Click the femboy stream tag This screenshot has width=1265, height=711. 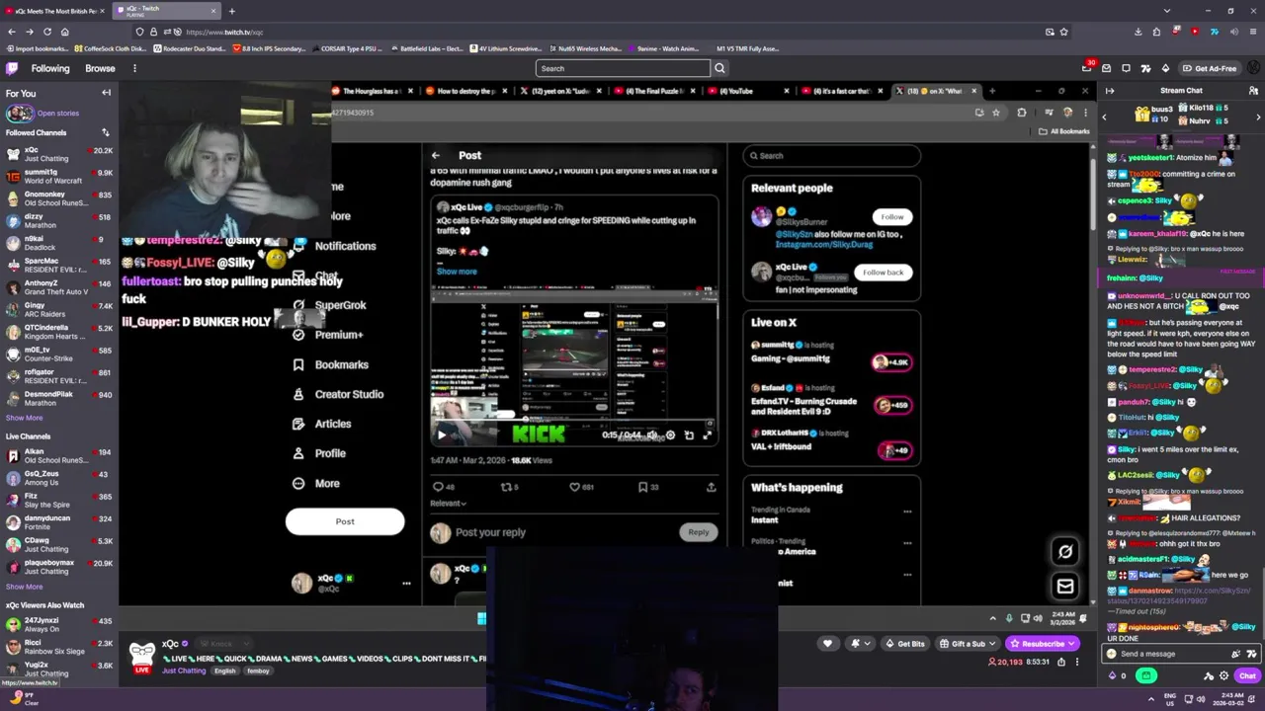pos(258,671)
